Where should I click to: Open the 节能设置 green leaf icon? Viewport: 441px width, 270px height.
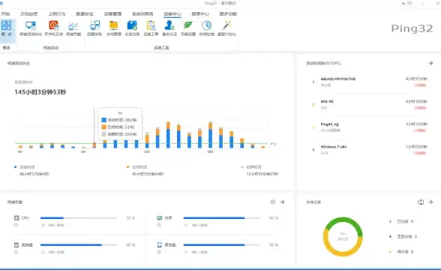187,25
